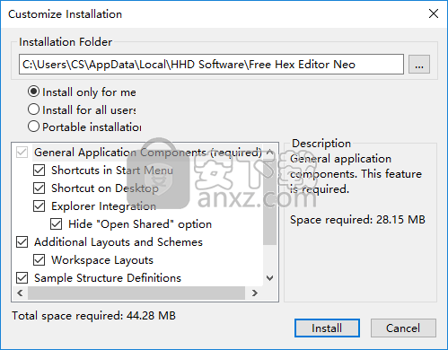Select the 'Sample Structure Definitions' row
Screen dimensions: 448x350
pyautogui.click(x=108, y=278)
